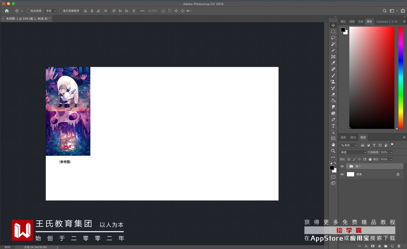This screenshot has width=407, height=249.
Task: Toggle layer filtering on or off
Action: (x=392, y=145)
